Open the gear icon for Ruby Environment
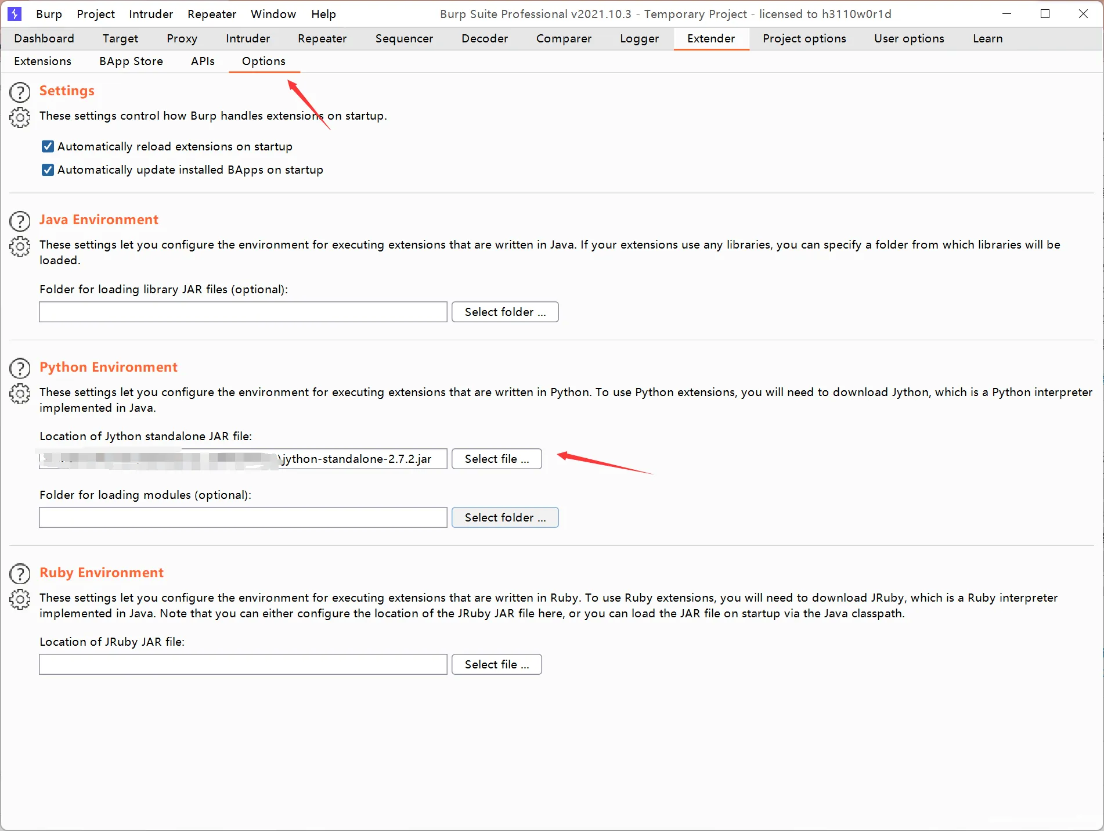The image size is (1104, 831). 20,599
